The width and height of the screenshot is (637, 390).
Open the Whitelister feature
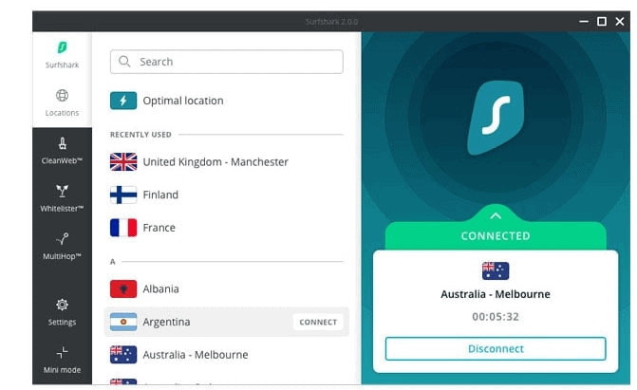pyautogui.click(x=62, y=199)
